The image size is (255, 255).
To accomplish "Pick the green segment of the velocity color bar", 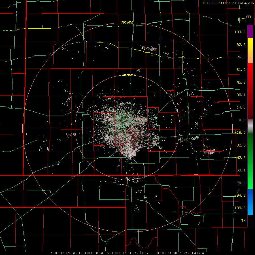I will 250,161.
